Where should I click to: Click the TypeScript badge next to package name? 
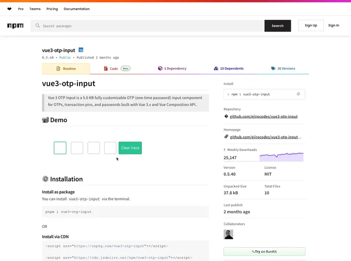pos(81,50)
